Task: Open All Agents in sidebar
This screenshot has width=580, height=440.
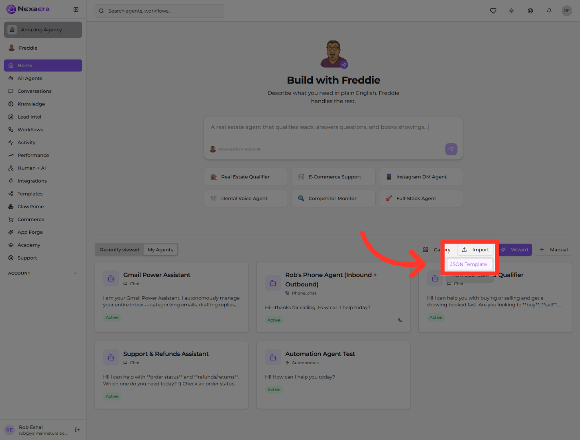Action: (43, 78)
